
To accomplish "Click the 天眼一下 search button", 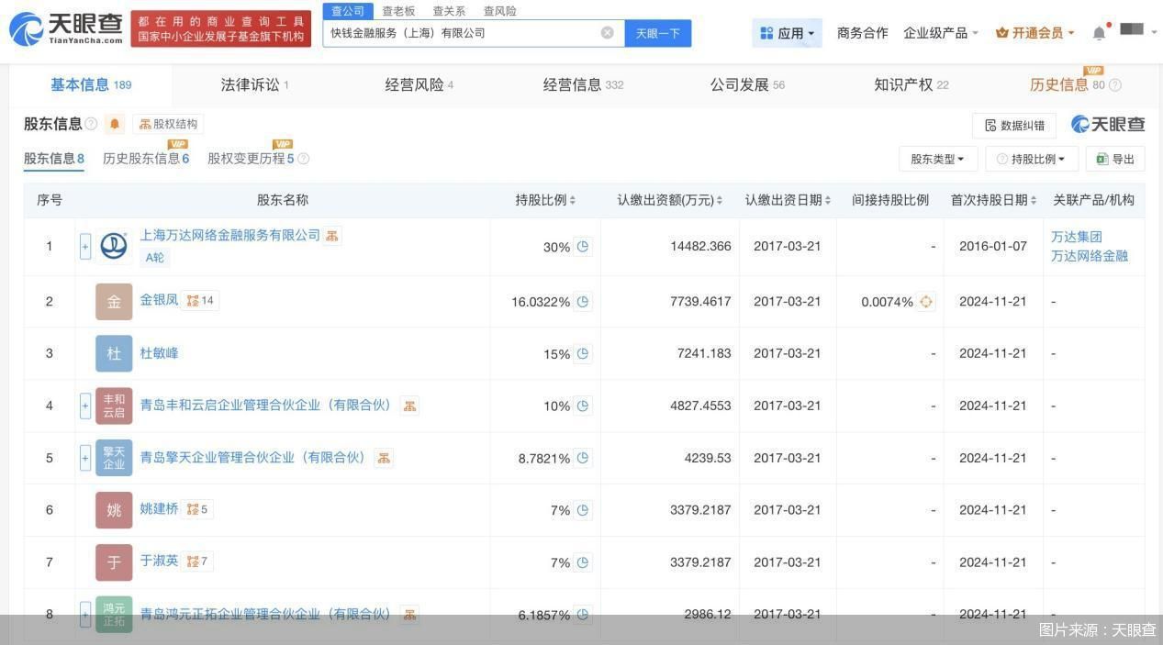I will [x=658, y=33].
